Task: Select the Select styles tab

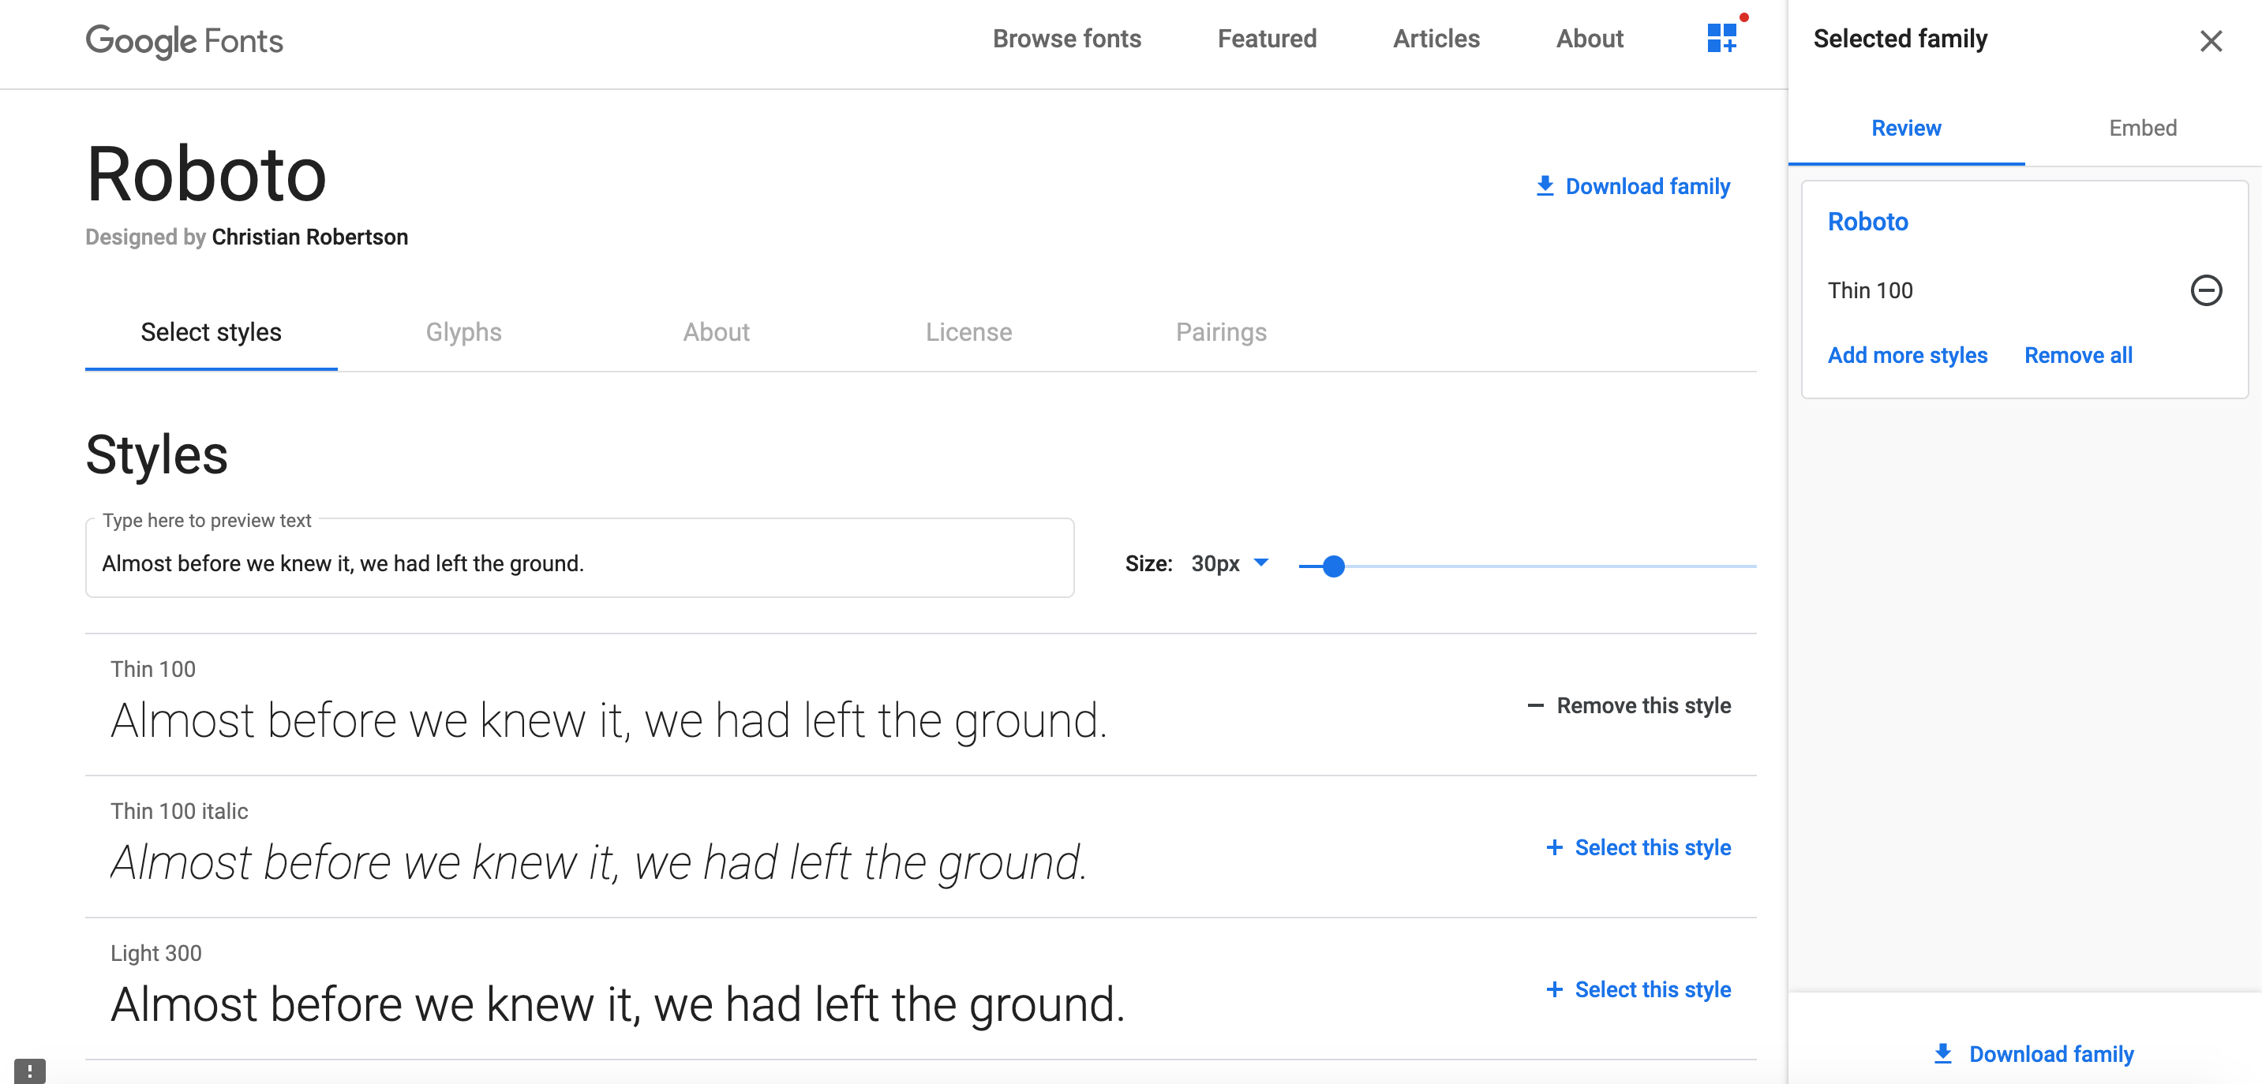Action: coord(211,332)
